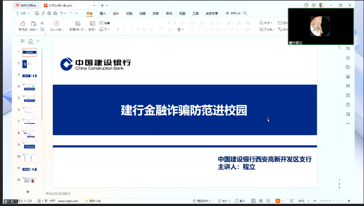Viewport: 364px width, 206px height.
Task: Click the Strikethrough S icon
Action: (144, 29)
